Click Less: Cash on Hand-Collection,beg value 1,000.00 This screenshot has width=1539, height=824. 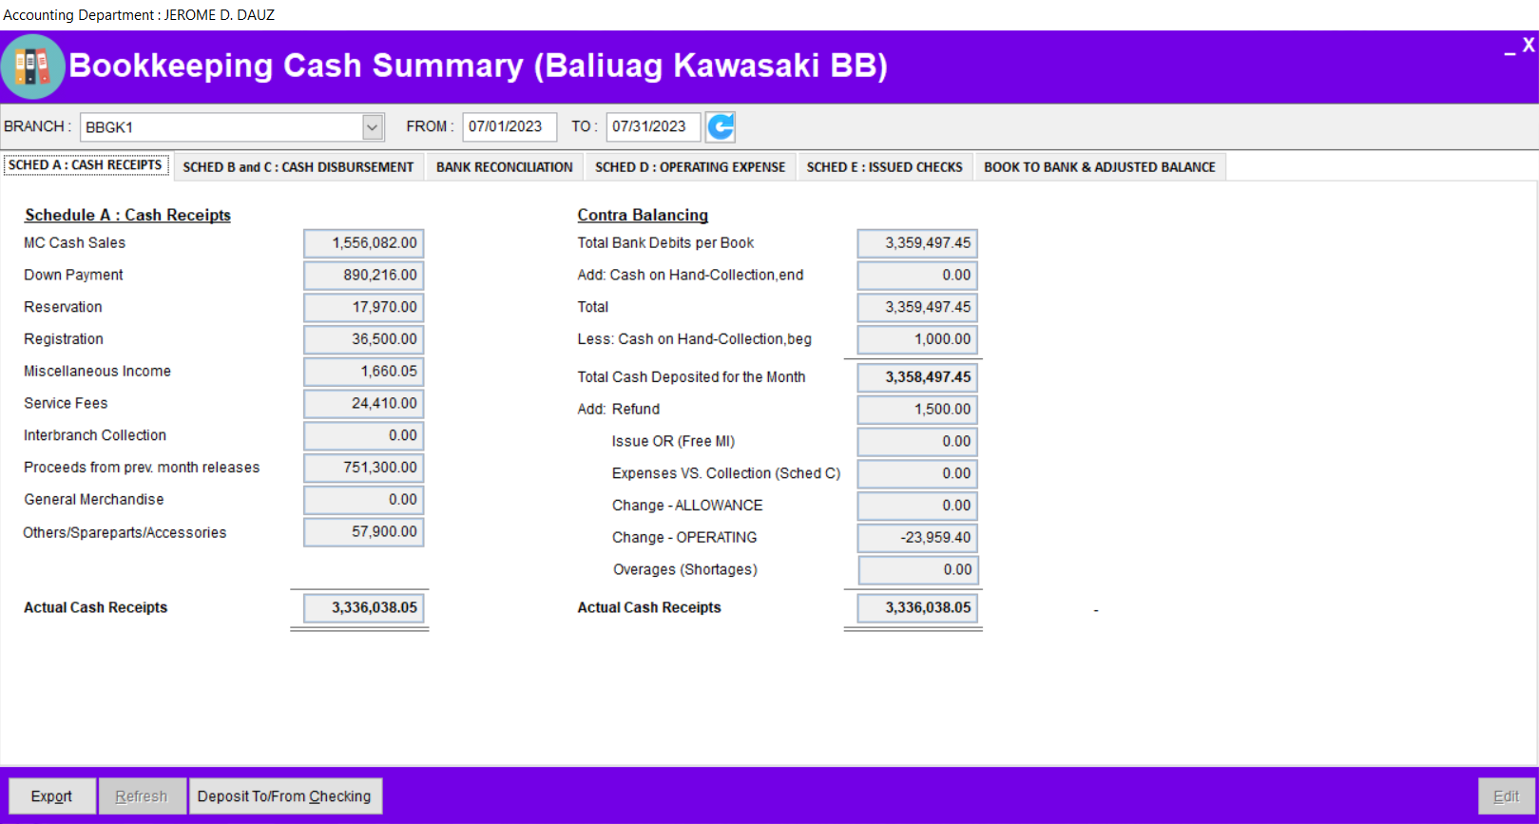click(x=917, y=339)
